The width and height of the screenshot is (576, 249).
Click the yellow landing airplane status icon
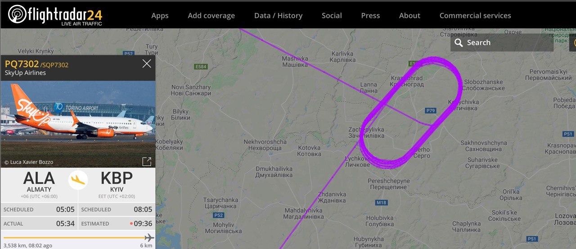pyautogui.click(x=78, y=180)
